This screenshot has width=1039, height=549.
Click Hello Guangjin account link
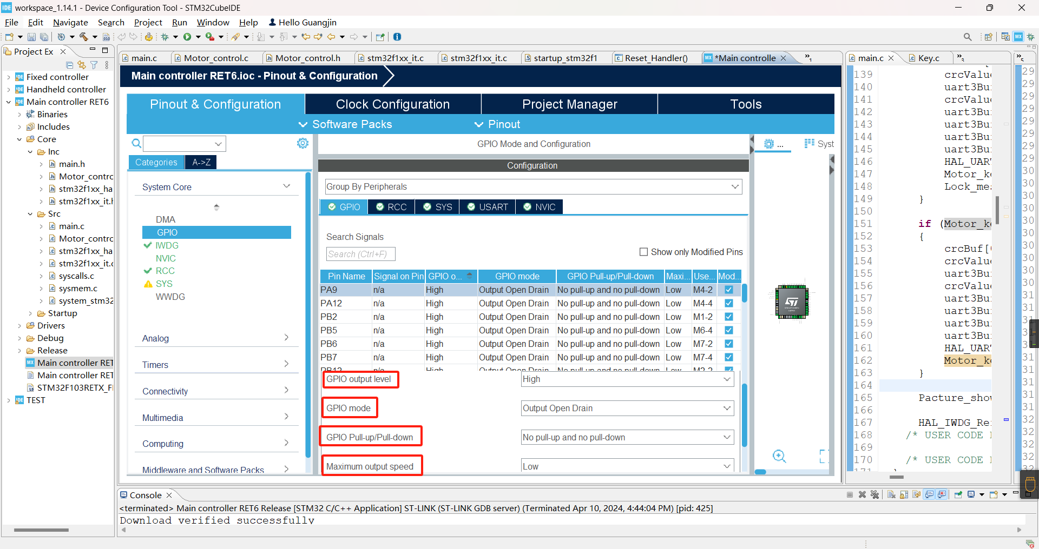[303, 22]
